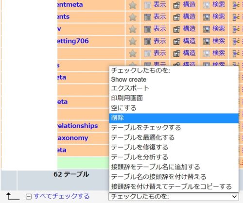
Task: Choose テーブルを修復する option
Action: (139, 148)
